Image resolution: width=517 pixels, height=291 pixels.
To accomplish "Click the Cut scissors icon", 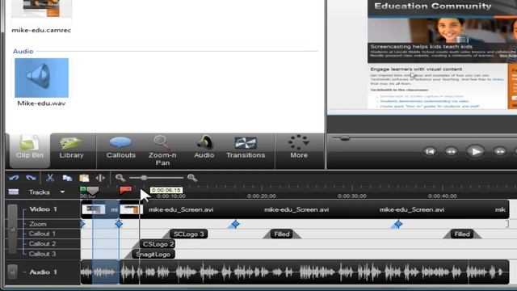I will click(x=50, y=178).
